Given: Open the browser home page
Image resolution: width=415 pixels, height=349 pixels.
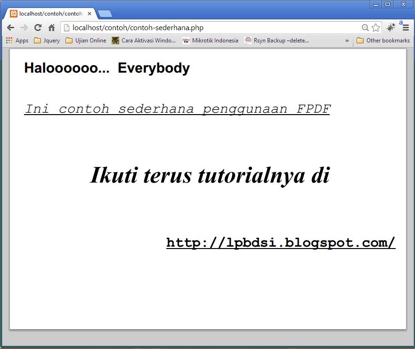Looking at the screenshot, I should coord(52,27).
